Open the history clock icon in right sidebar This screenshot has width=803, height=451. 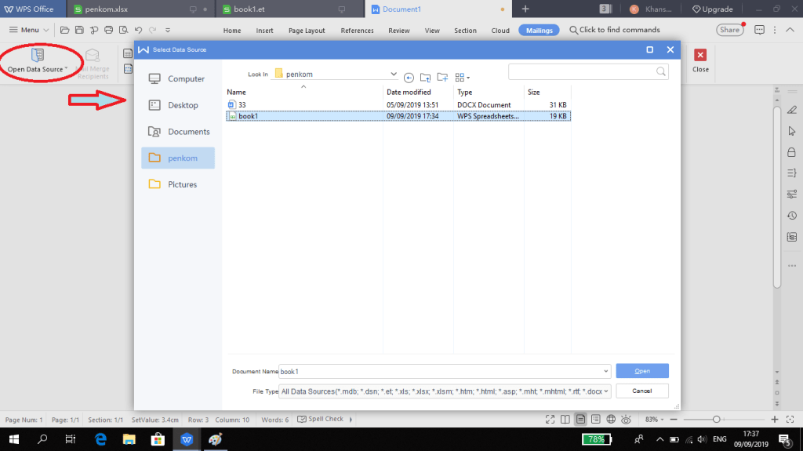pos(791,216)
